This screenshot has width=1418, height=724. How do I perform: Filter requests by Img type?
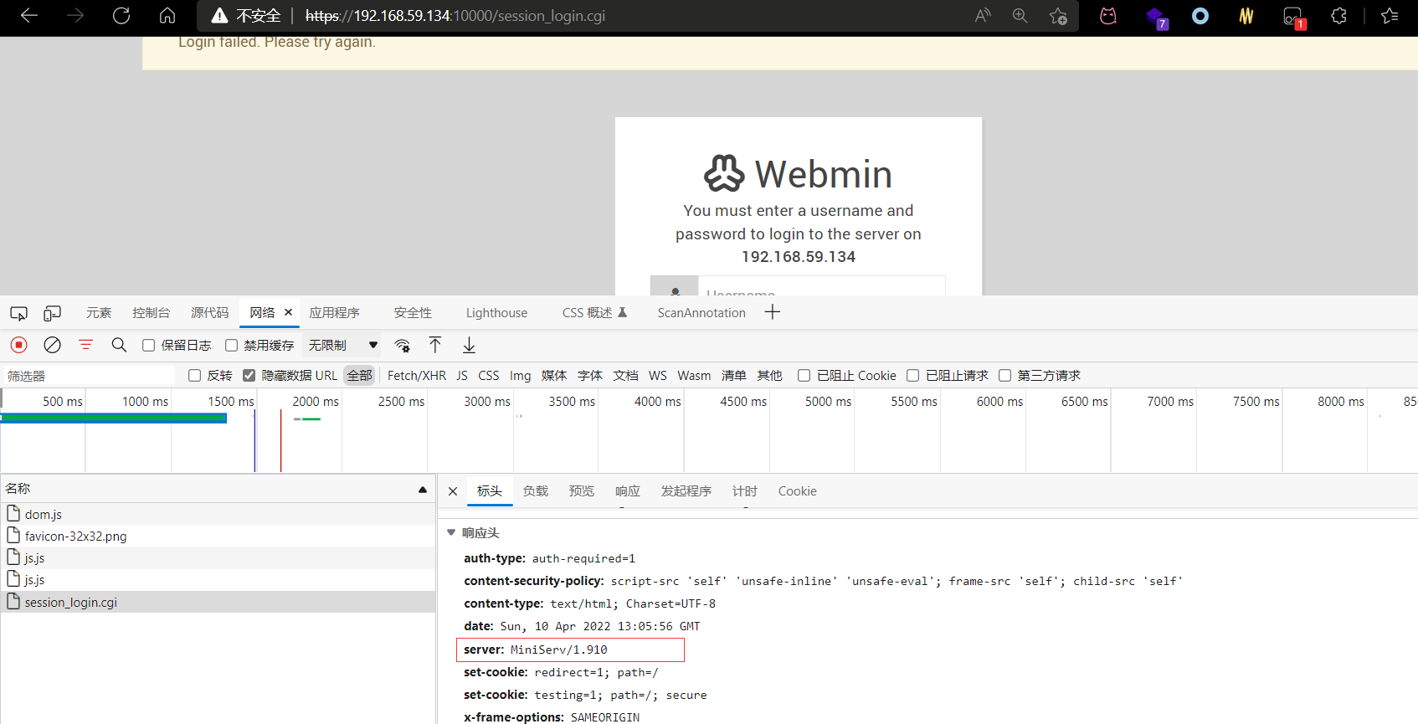click(x=520, y=376)
